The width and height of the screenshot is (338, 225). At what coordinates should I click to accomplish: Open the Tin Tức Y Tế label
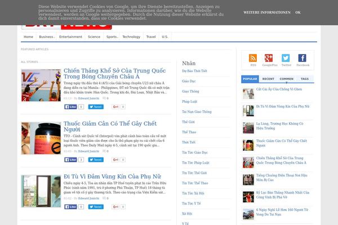pos(191,204)
